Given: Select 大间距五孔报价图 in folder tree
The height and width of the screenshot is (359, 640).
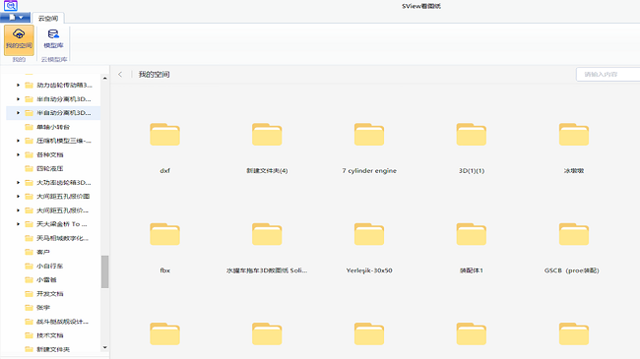Looking at the screenshot, I should click(x=63, y=197).
